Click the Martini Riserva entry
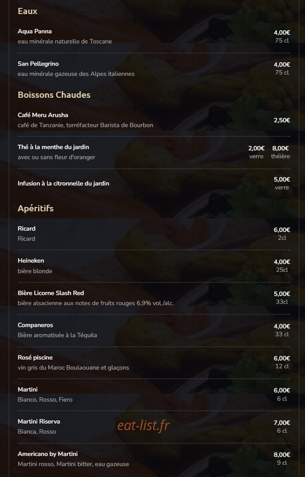Screen dimensions: 305x477 tap(39, 421)
